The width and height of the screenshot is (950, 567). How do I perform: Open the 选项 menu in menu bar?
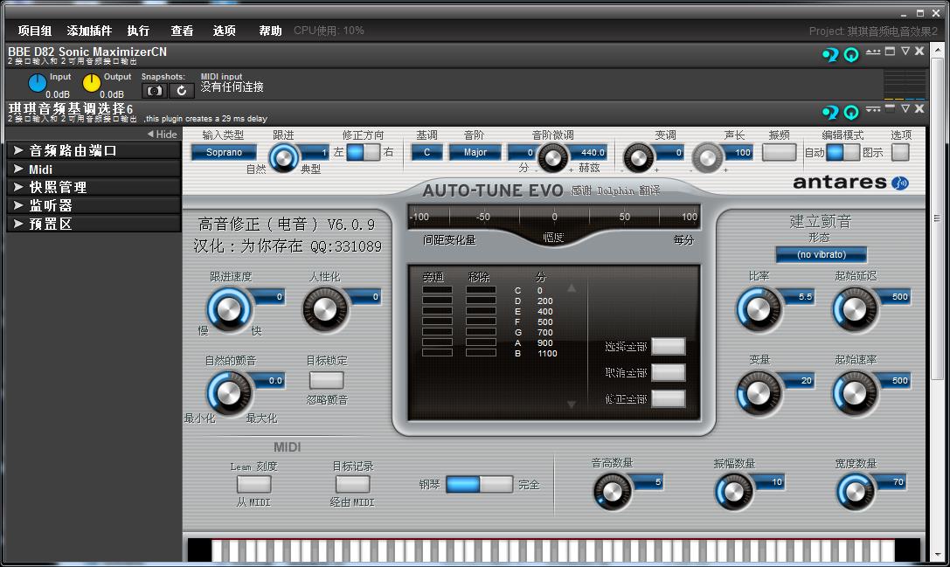tap(224, 31)
